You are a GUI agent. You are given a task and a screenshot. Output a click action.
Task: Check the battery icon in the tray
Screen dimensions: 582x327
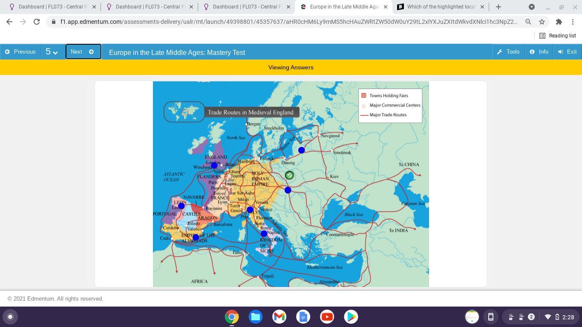coord(557,317)
